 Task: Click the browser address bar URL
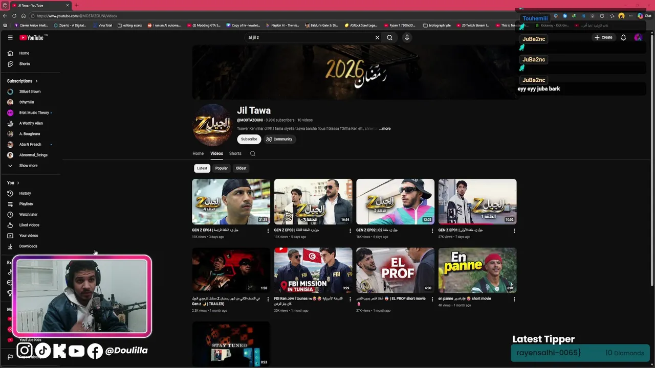click(x=77, y=16)
